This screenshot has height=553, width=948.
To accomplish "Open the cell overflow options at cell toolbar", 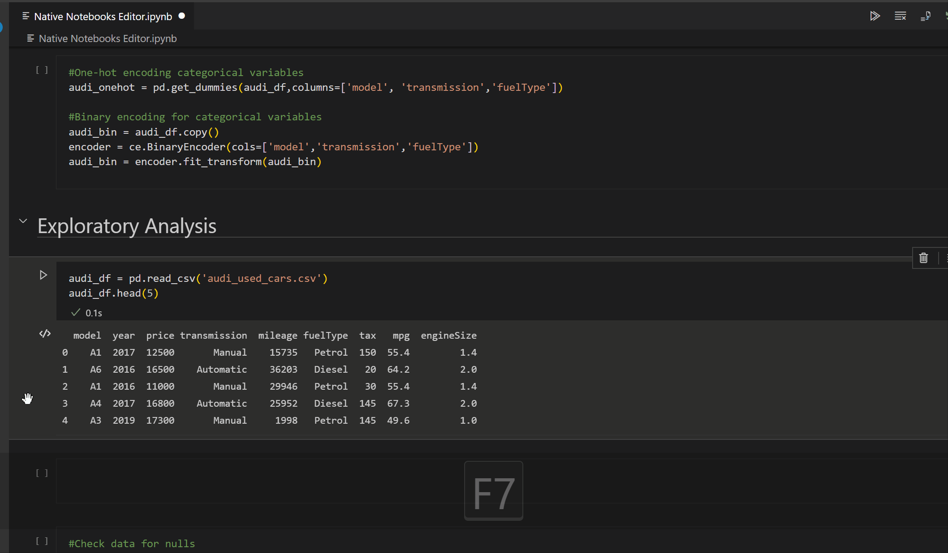I will point(946,258).
